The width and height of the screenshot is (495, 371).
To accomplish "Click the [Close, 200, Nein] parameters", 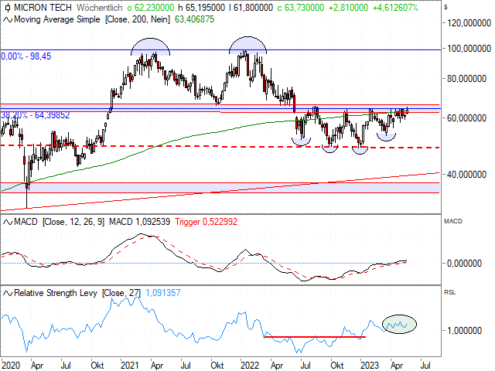I will 138,19.
